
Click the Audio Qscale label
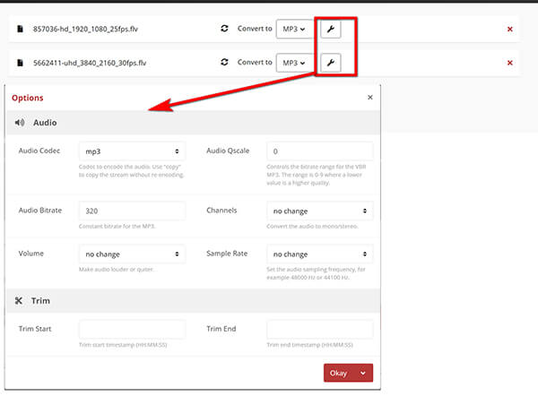click(x=228, y=151)
